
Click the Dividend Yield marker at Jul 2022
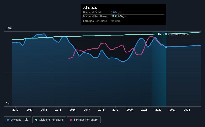pos(166,47)
